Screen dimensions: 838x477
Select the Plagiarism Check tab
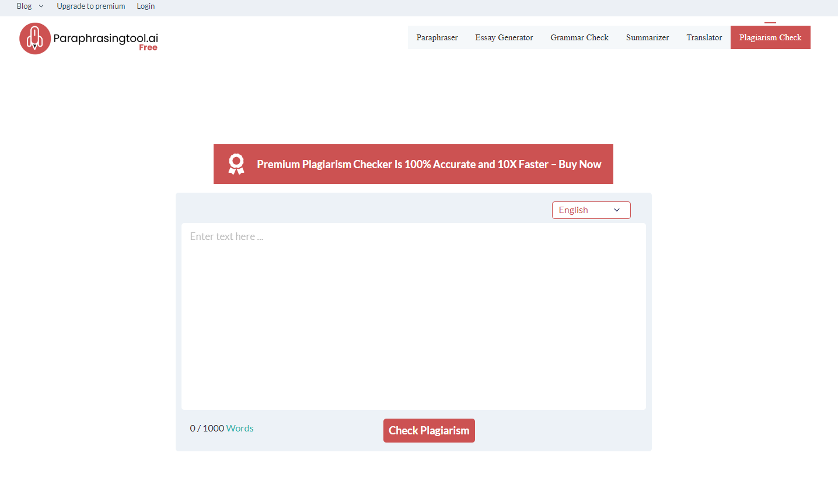[x=770, y=37]
